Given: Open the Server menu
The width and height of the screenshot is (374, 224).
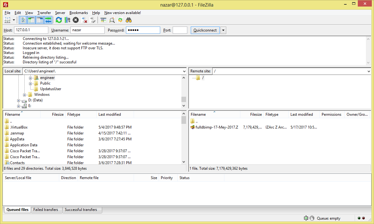Looking at the screenshot, I should 60,13.
